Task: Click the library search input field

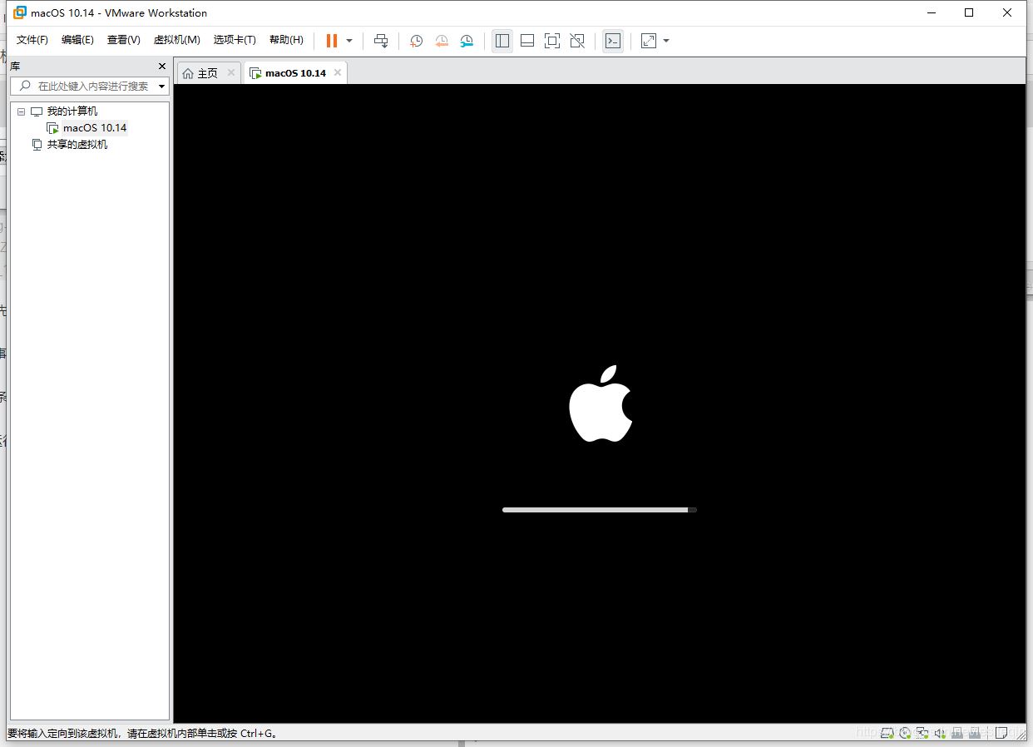Action: coord(91,86)
